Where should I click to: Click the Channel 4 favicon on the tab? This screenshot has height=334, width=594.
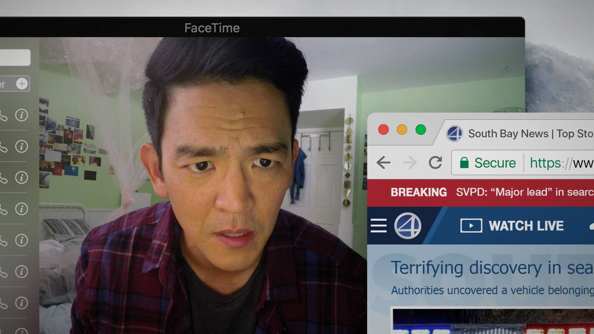(455, 134)
